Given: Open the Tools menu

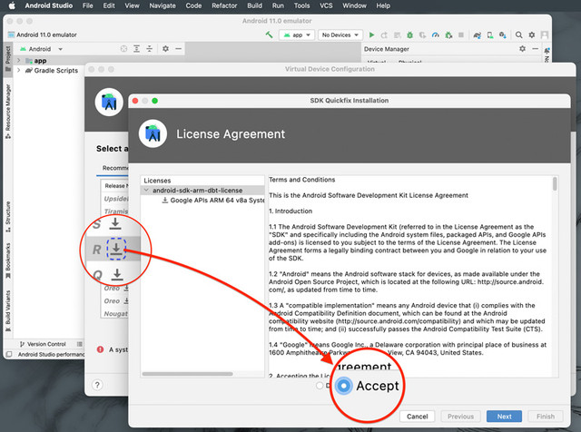Looking at the screenshot, I should pos(301,5).
